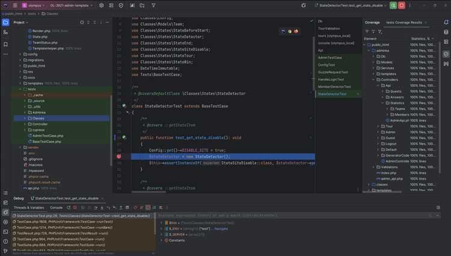The height and width of the screenshot is (256, 451).
Task: Select ConfigTest in the editor file list
Action: tap(327, 65)
